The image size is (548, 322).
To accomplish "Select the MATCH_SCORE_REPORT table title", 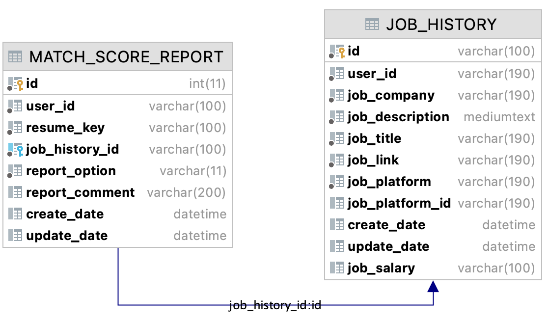I will [x=126, y=57].
